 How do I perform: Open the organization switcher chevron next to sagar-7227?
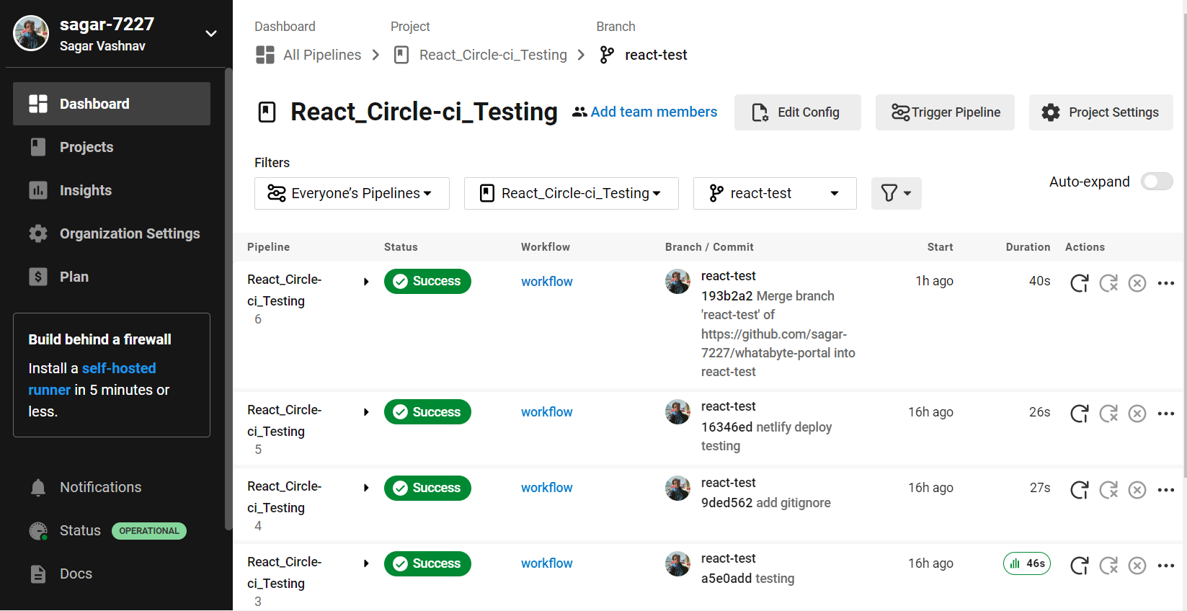pyautogui.click(x=211, y=33)
